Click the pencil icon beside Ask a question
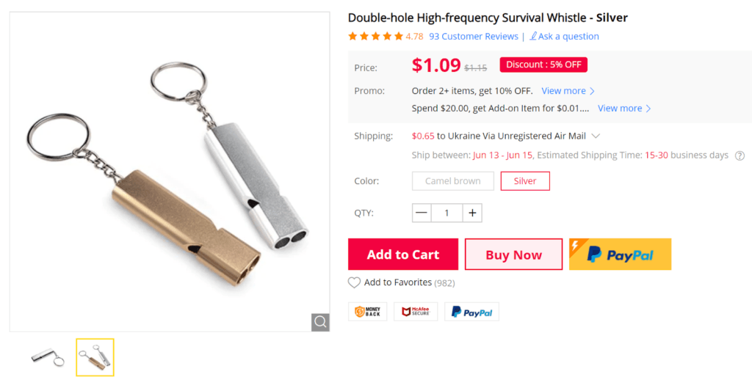This screenshot has width=752, height=385. pos(533,37)
